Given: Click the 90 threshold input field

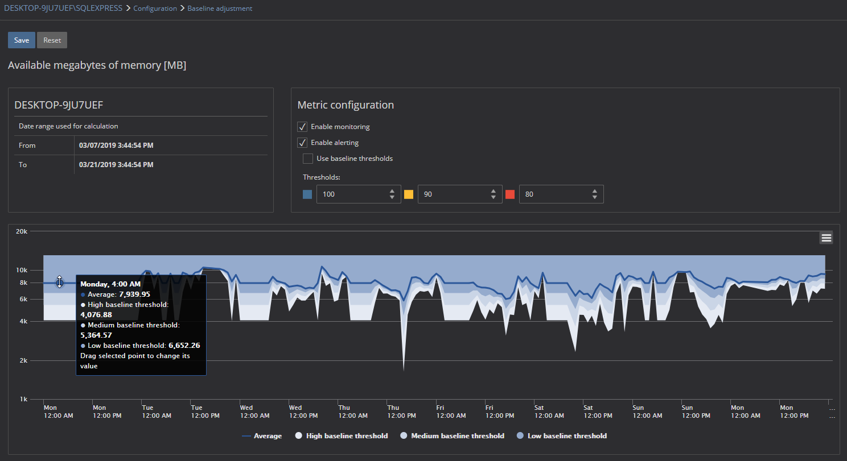Looking at the screenshot, I should coord(453,194).
